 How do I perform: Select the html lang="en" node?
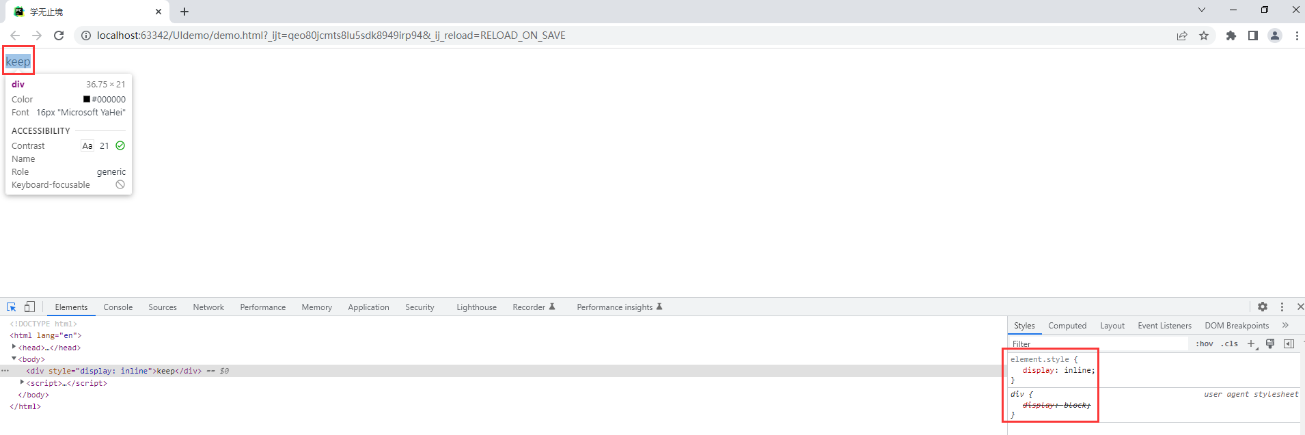pyautogui.click(x=45, y=335)
